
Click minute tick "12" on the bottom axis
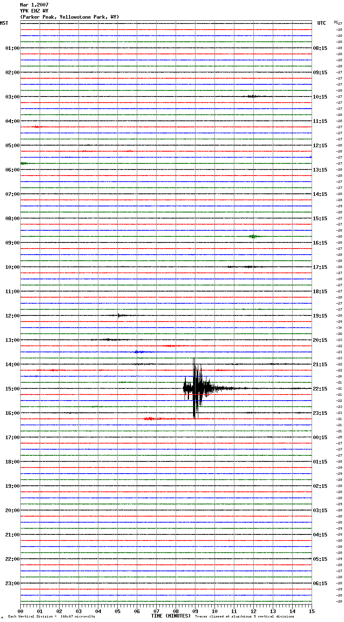pyautogui.click(x=253, y=611)
